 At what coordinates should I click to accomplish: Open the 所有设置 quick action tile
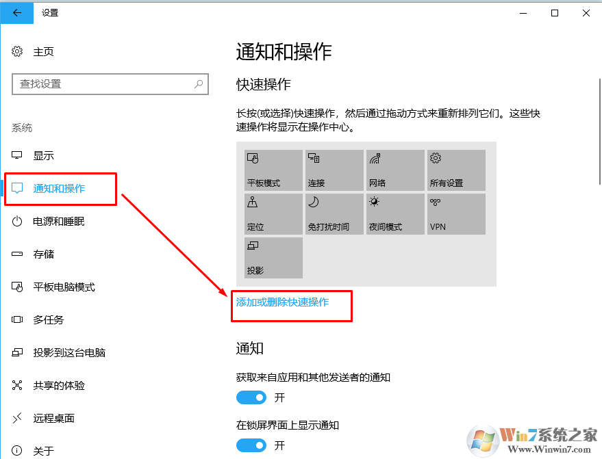click(x=455, y=170)
